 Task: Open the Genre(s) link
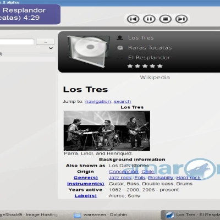86,178
